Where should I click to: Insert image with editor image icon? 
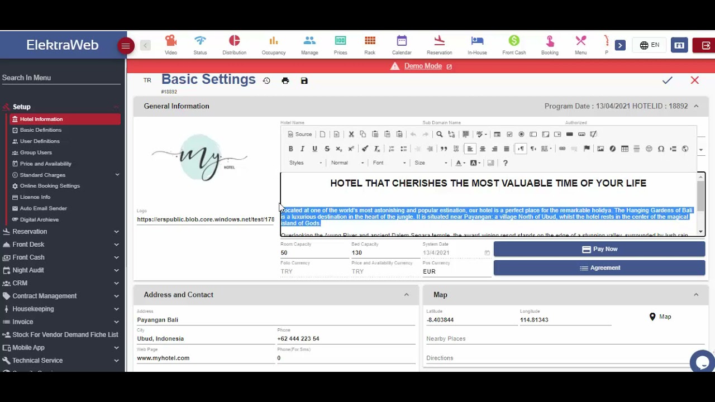600,149
